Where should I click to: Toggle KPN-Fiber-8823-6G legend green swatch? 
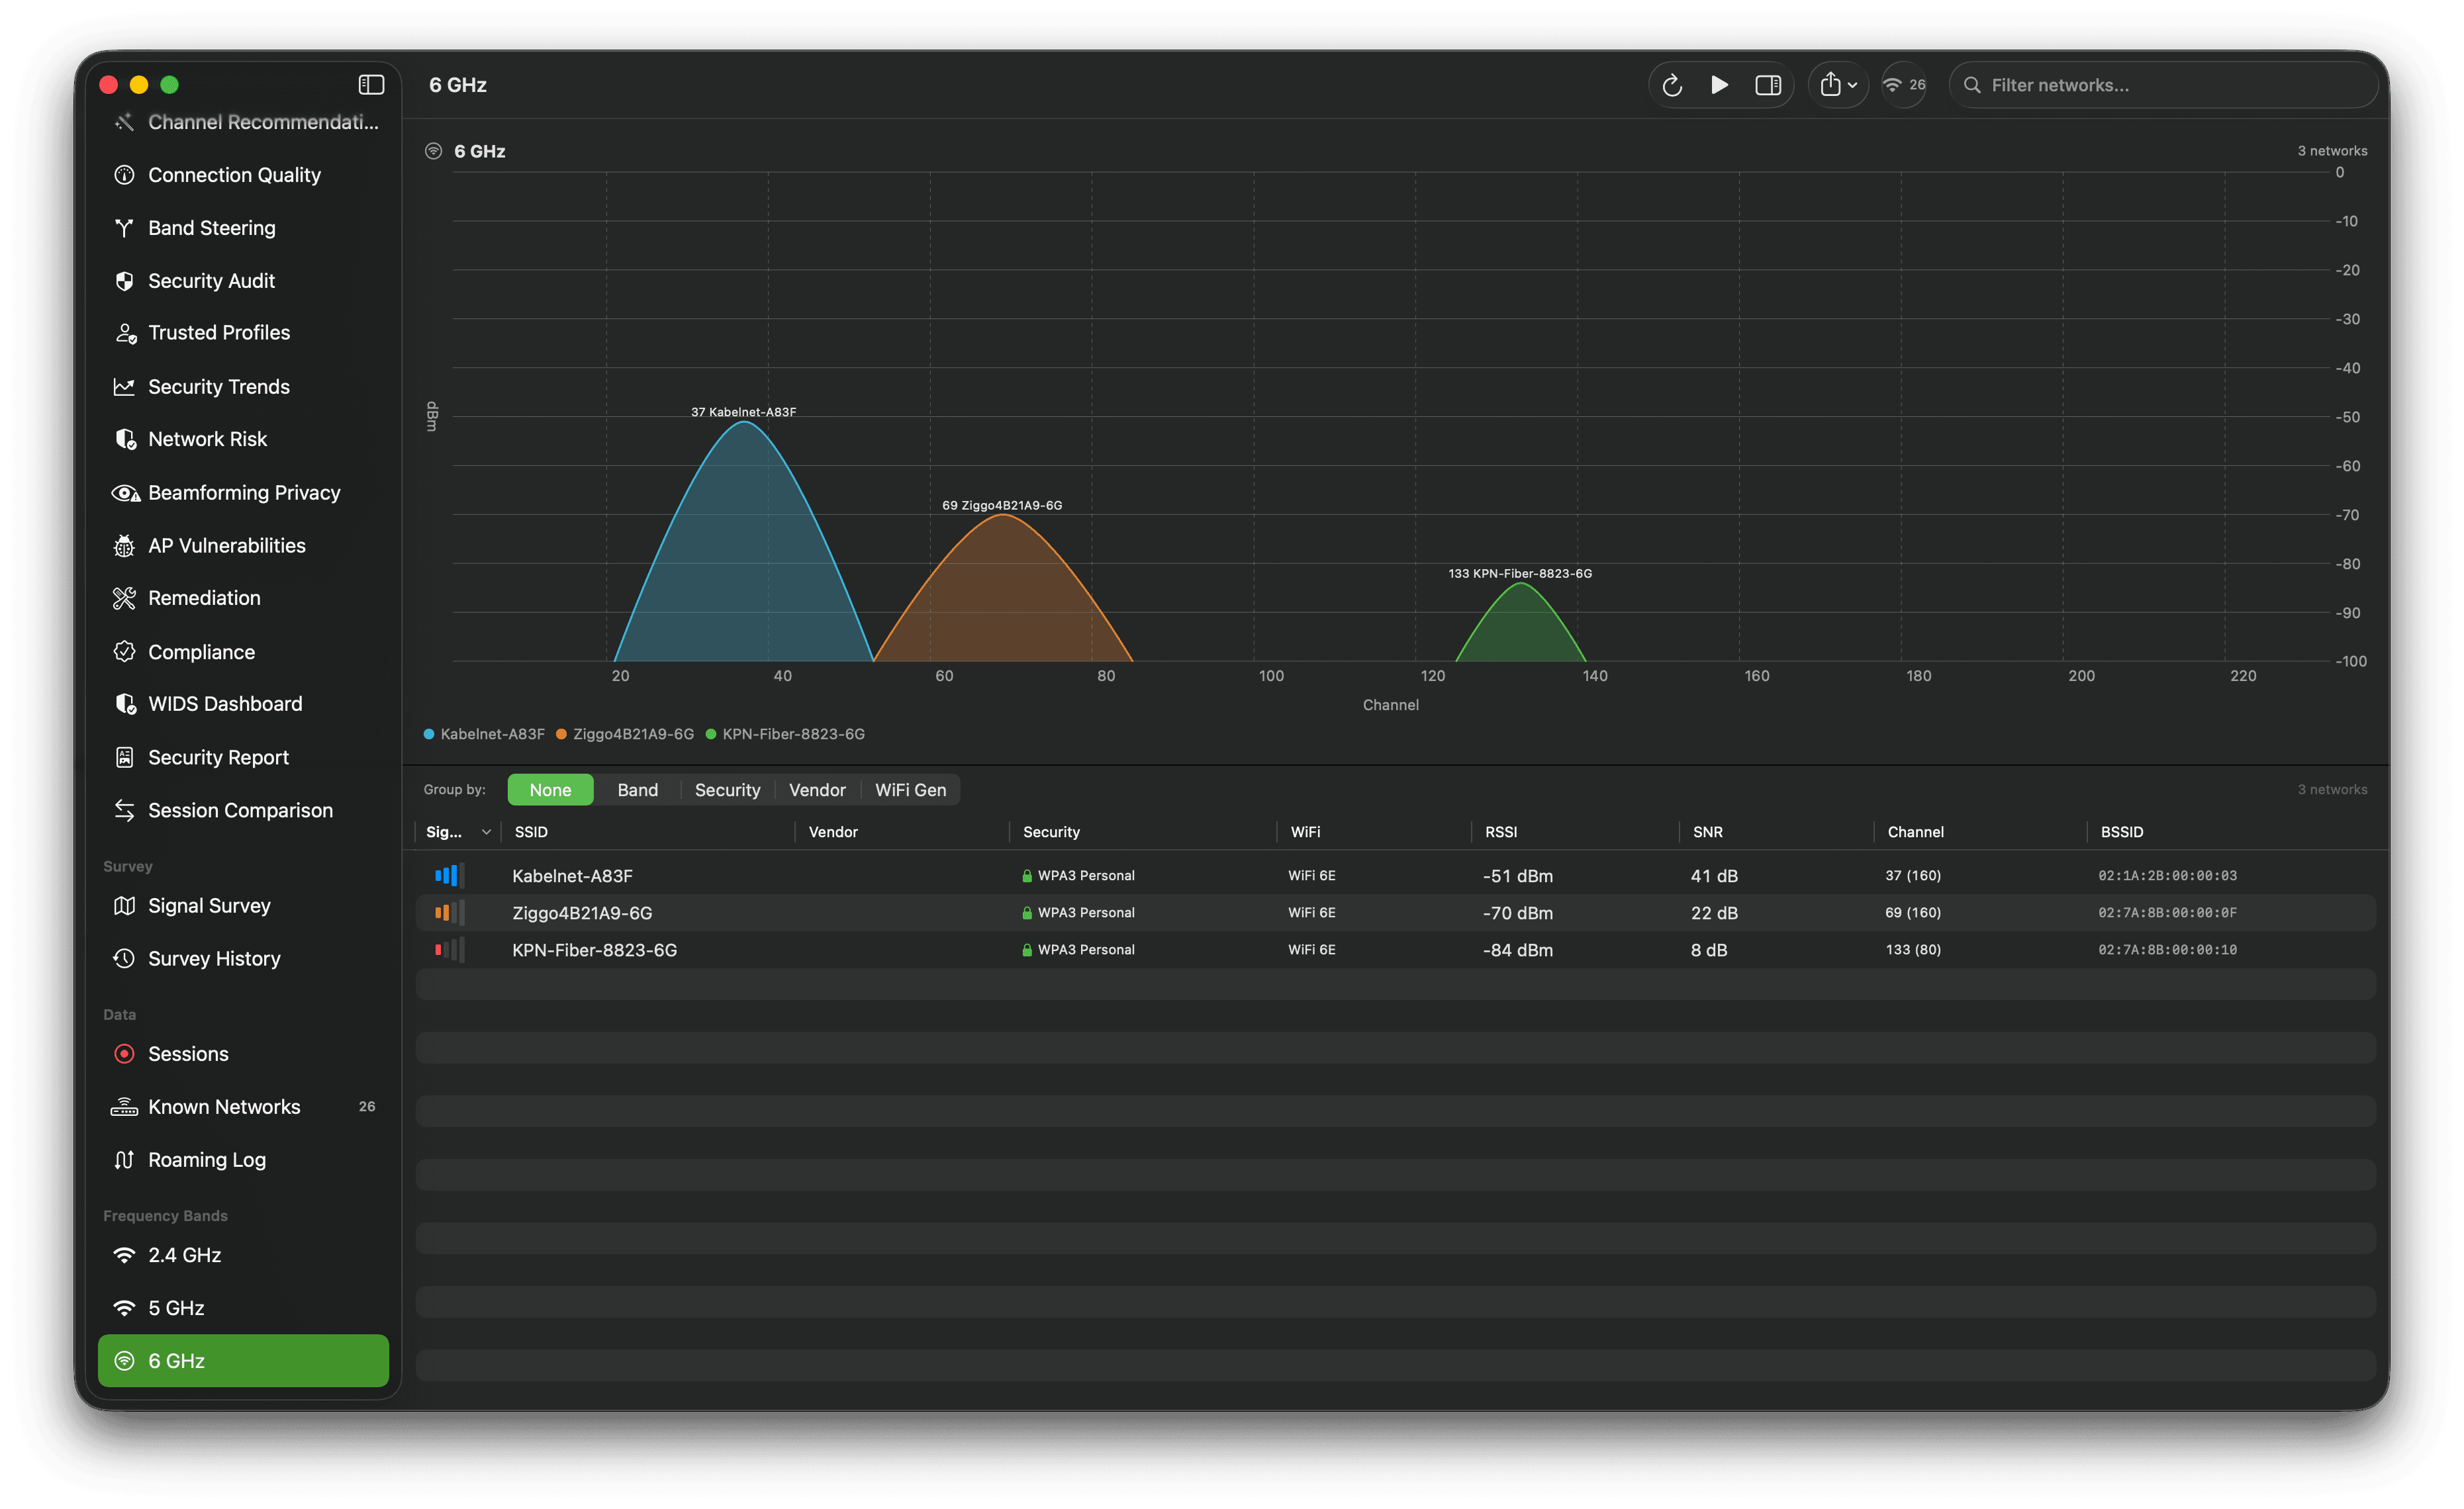point(711,734)
